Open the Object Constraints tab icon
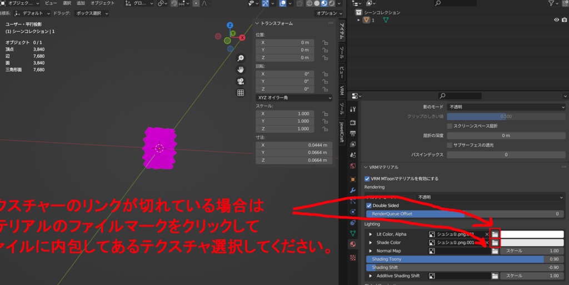The image size is (569, 285). (353, 223)
